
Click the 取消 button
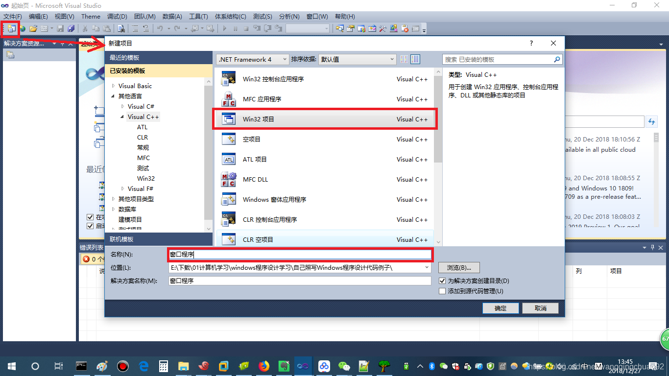pos(541,308)
